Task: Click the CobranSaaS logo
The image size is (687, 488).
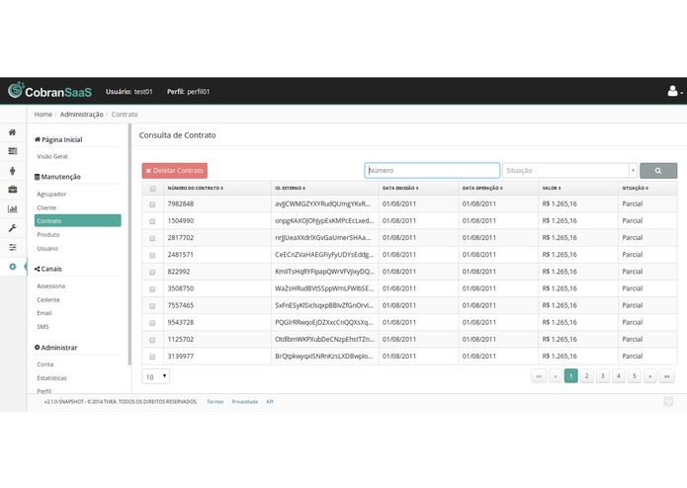Action: (x=50, y=91)
